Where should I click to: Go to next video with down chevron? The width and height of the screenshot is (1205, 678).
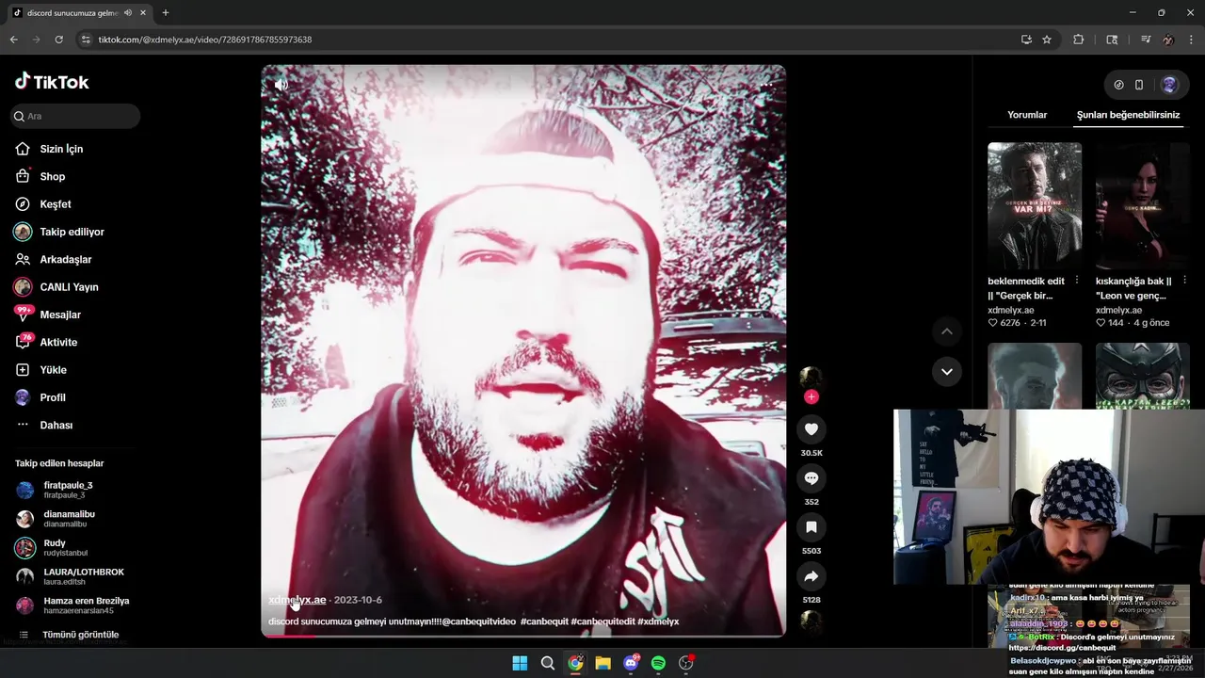947,372
